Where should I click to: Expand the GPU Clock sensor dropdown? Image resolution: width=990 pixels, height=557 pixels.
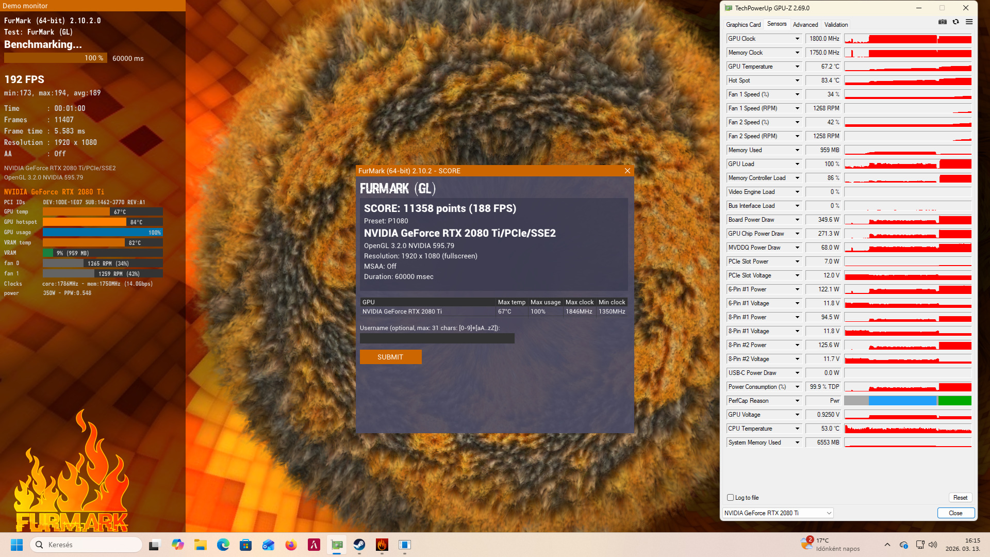[x=797, y=39]
